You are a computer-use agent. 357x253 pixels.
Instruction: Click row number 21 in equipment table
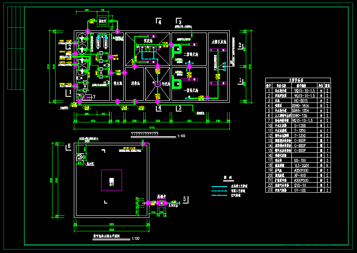pyautogui.click(x=270, y=181)
